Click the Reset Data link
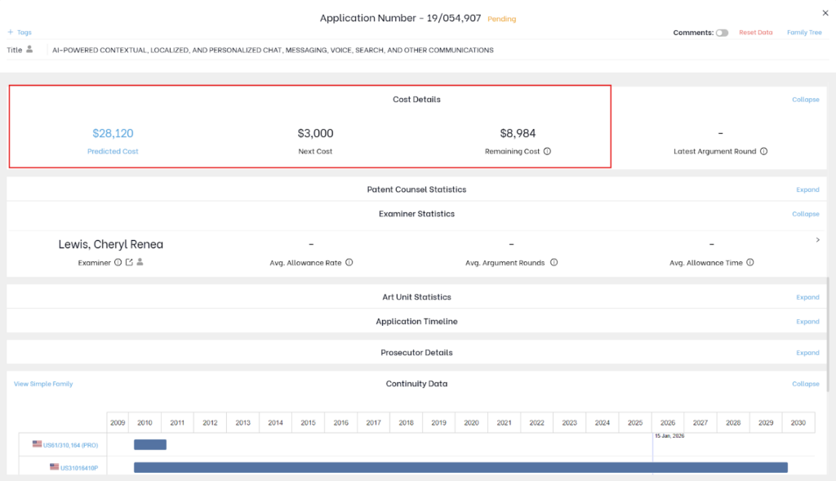836x481 pixels. pos(755,33)
